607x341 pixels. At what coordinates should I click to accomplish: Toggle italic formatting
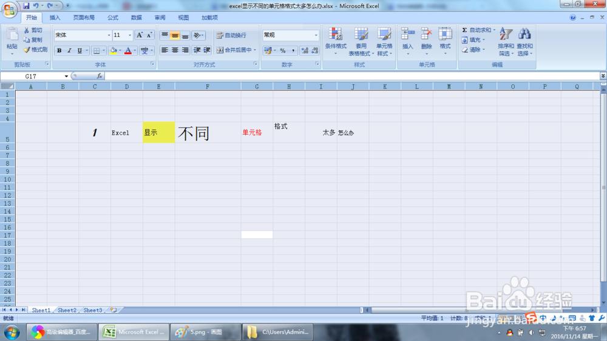tap(69, 50)
